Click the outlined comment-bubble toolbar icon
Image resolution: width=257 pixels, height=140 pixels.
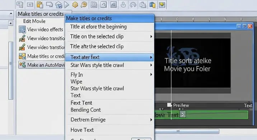[49, 5]
